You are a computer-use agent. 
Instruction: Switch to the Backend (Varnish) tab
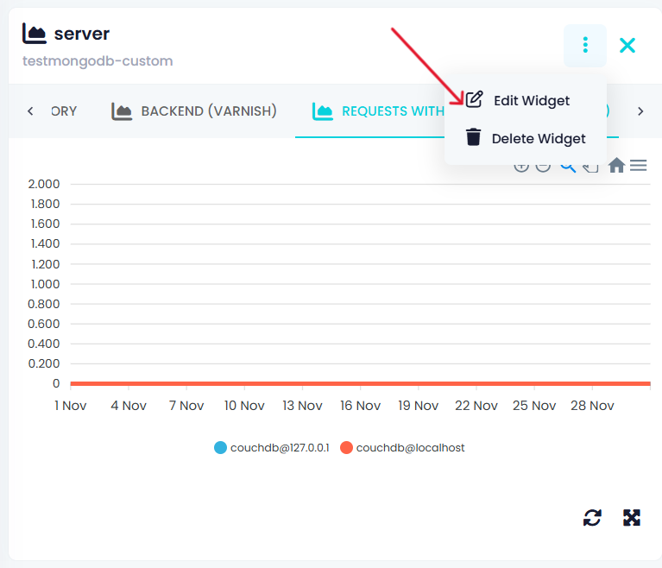point(194,111)
